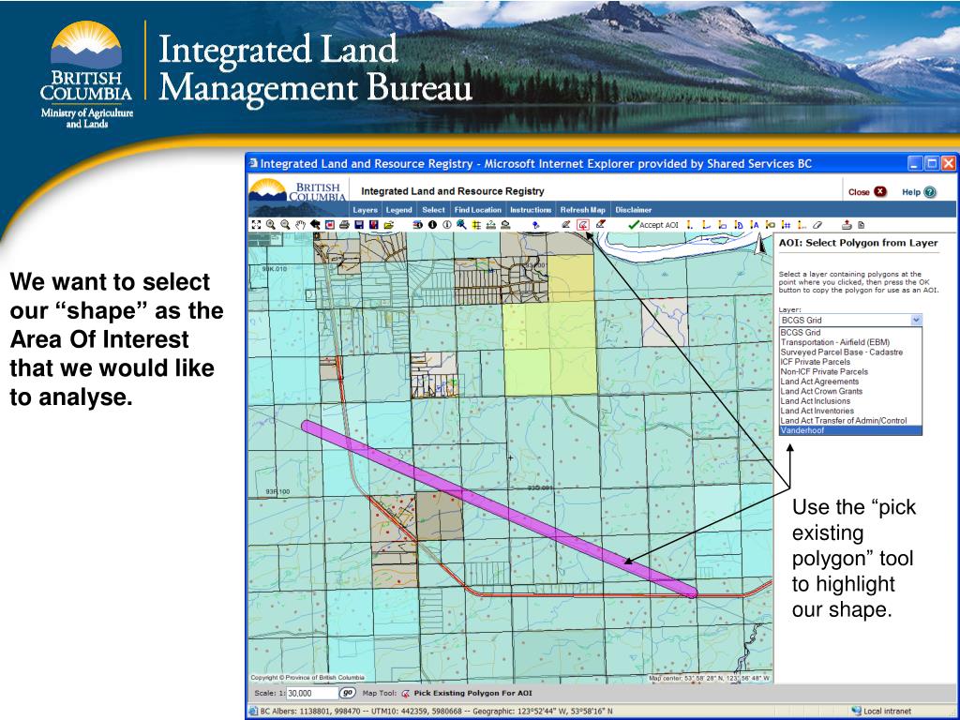This screenshot has width=960, height=720.
Task: Select the markup hash grid tool
Action: click(x=787, y=225)
